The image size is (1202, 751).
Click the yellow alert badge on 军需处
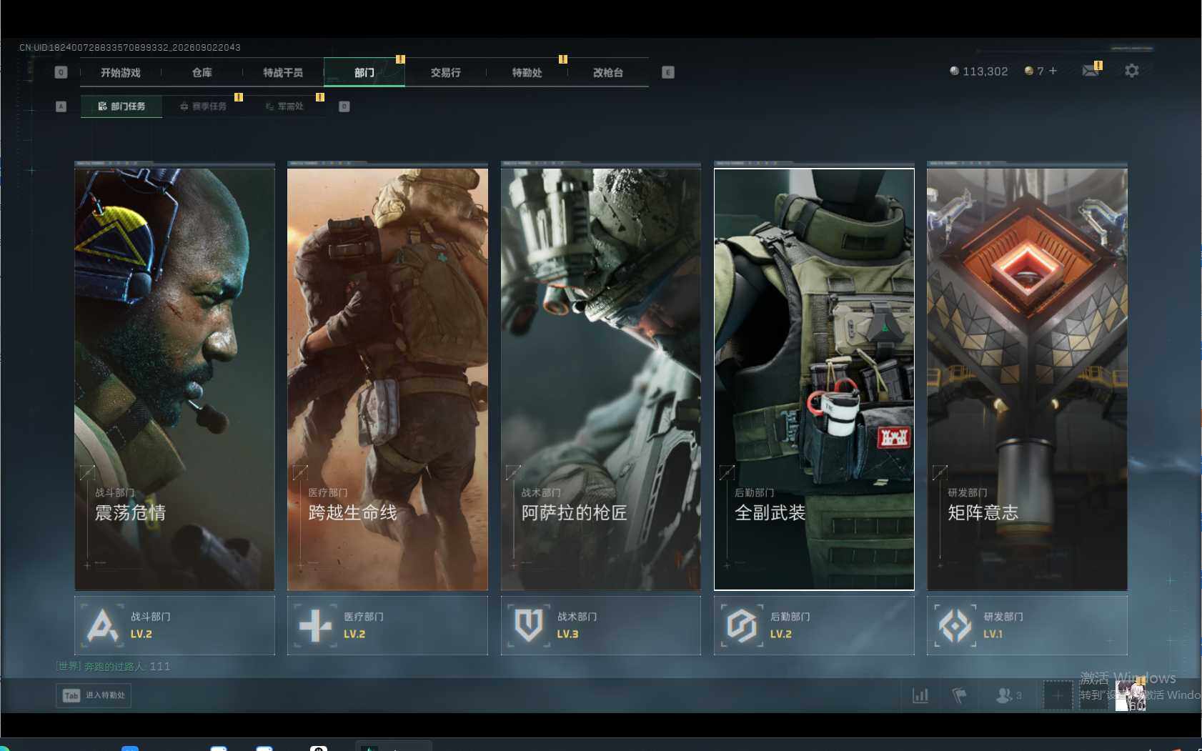click(x=320, y=96)
